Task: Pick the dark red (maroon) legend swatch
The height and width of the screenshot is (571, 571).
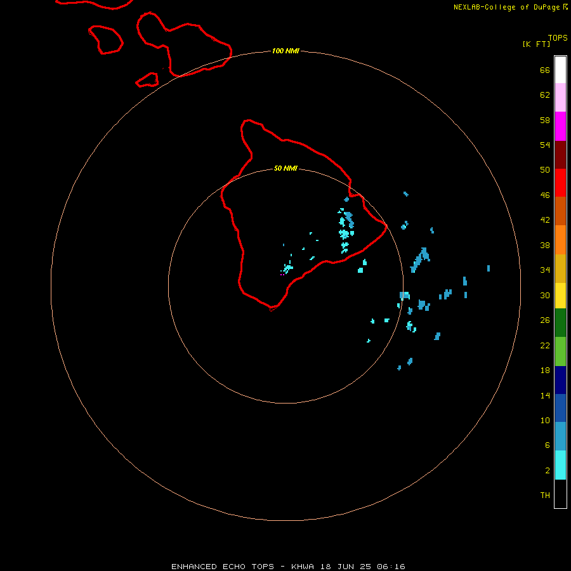Action: (560, 155)
